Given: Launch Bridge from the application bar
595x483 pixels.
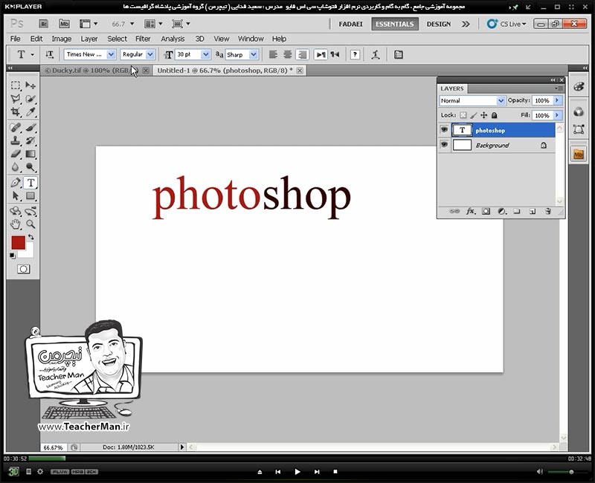Looking at the screenshot, I should click(x=44, y=24).
